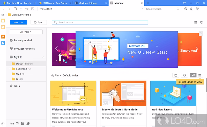The width and height of the screenshot is (207, 127).
Task: Reload the page with refresh icon
Action: pyautogui.click(x=15, y=9)
